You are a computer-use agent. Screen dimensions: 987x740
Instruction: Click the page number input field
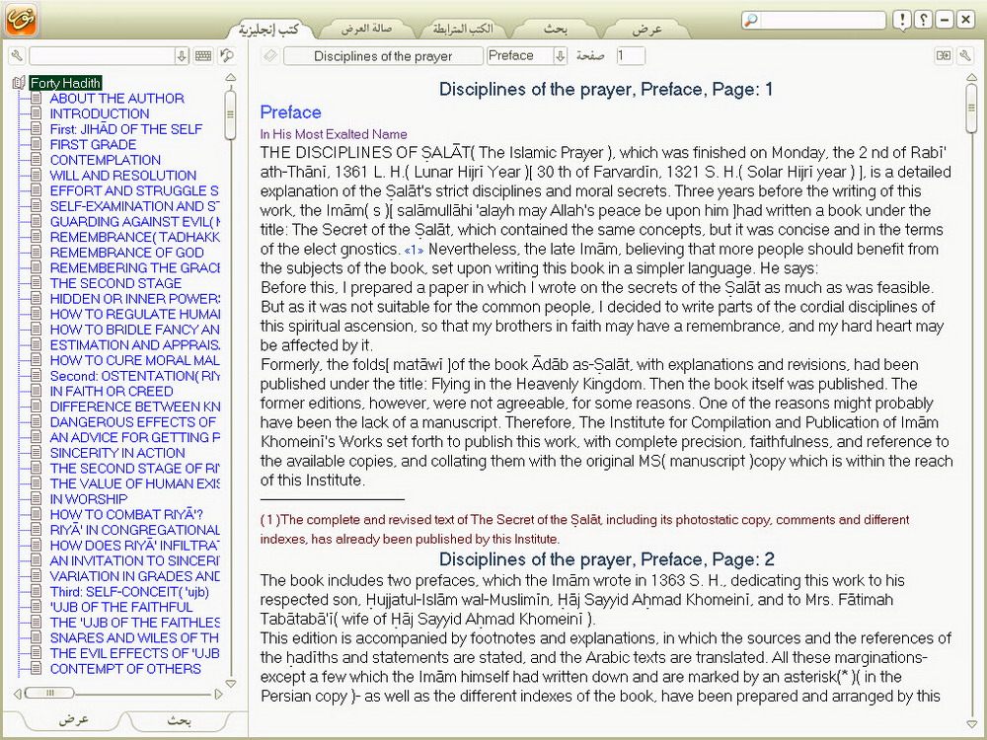(x=630, y=56)
